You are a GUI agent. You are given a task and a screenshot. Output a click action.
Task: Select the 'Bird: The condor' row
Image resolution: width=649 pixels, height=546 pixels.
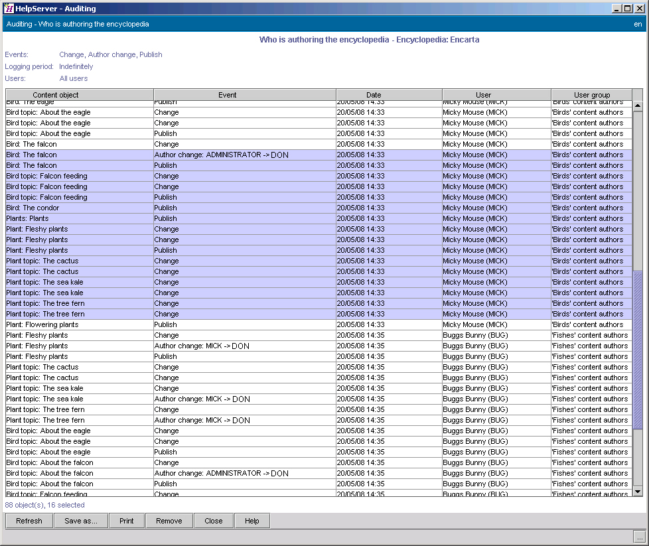pos(319,208)
